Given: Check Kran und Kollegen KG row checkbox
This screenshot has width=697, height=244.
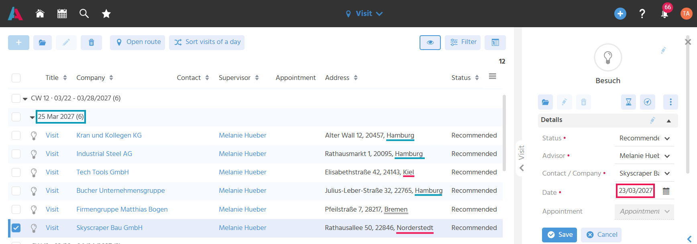Looking at the screenshot, I should 16,135.
